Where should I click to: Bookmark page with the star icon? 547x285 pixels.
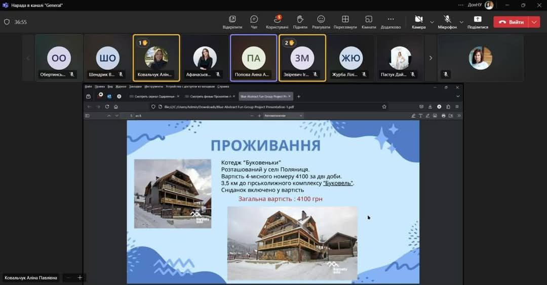coord(384,107)
